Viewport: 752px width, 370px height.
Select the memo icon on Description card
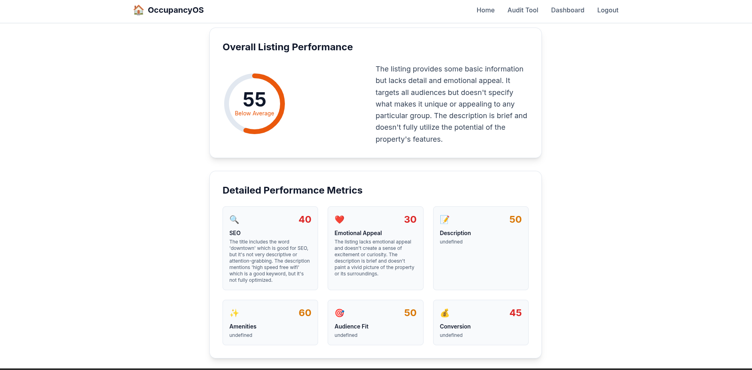pos(444,220)
